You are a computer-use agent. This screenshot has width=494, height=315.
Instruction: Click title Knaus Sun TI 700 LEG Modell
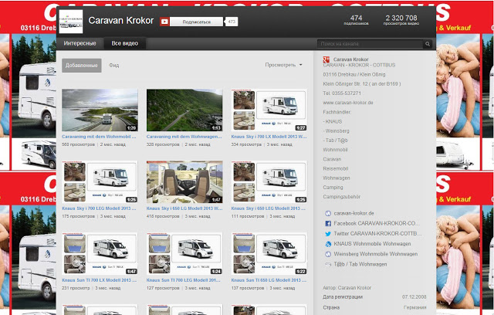click(x=184, y=280)
